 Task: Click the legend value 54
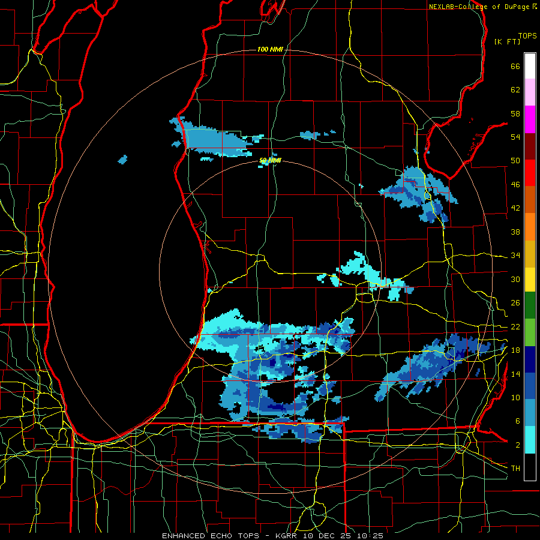pos(515,137)
